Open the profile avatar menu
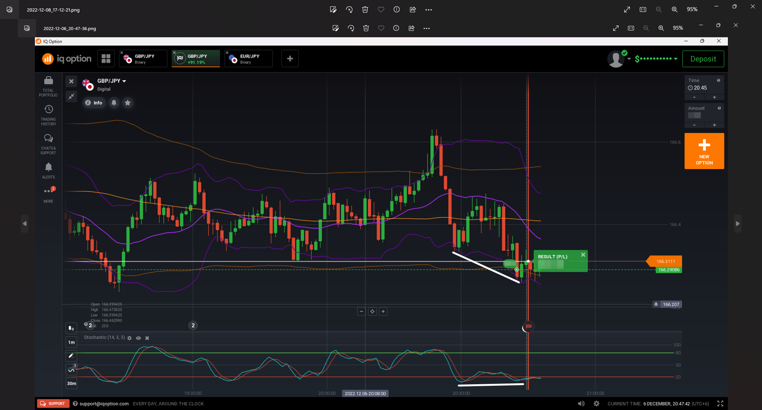 click(616, 59)
